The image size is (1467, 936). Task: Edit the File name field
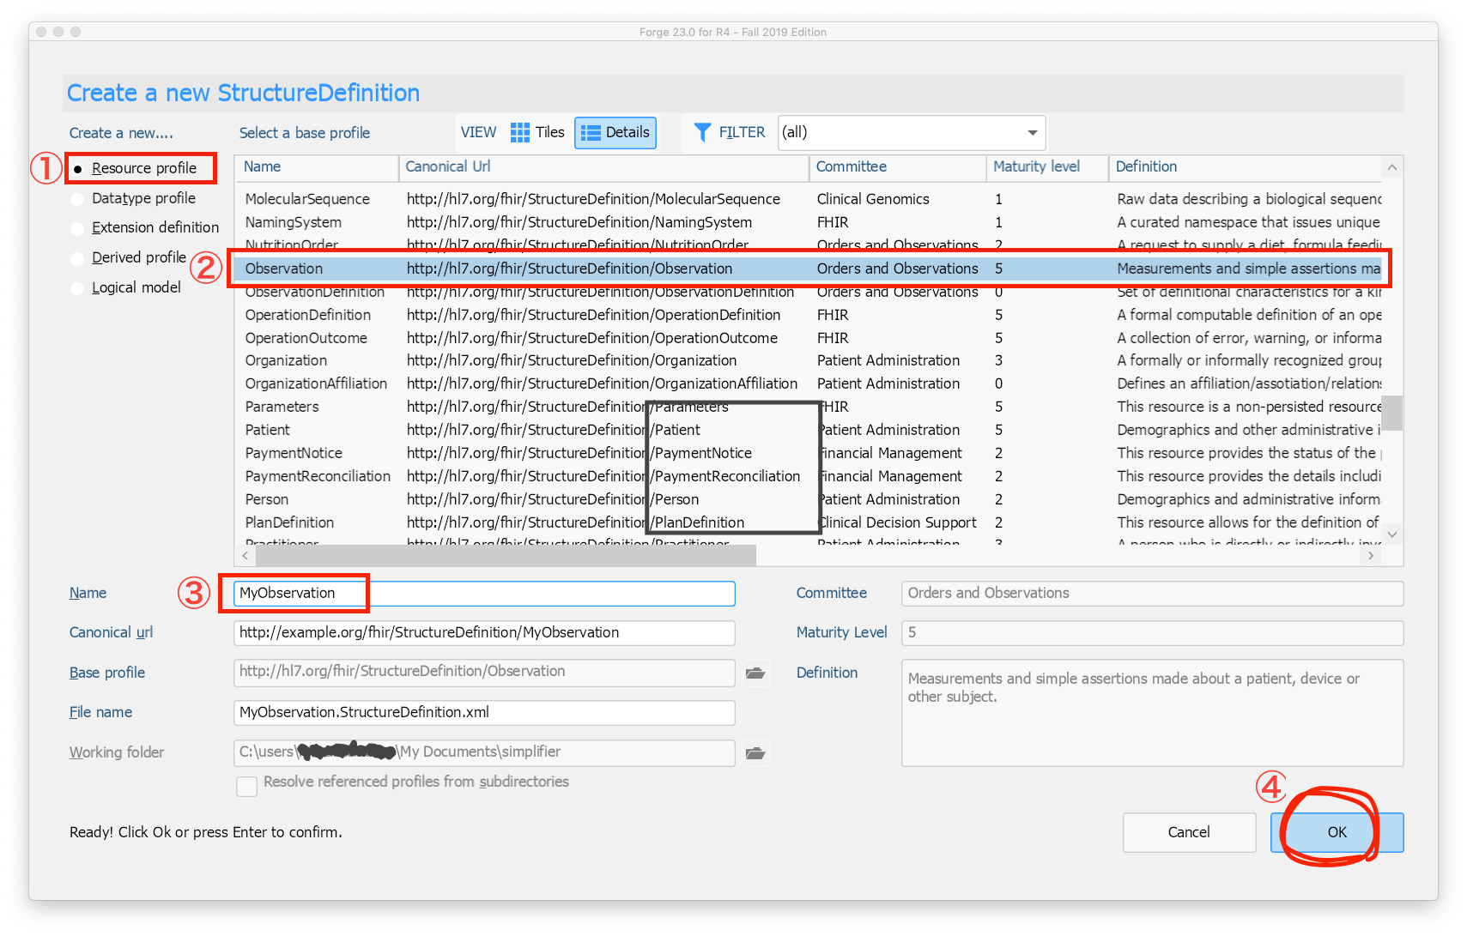tap(484, 712)
